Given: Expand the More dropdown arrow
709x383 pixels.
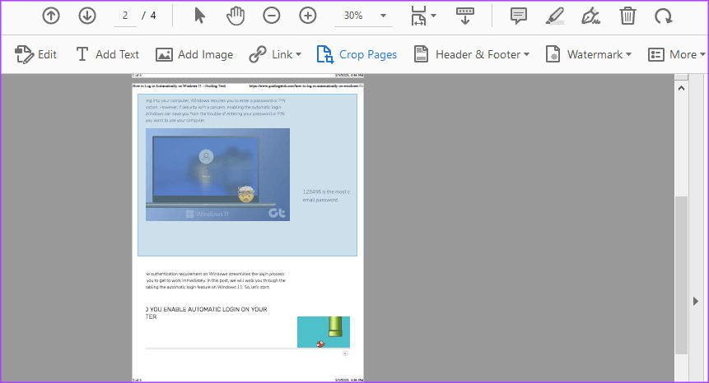Looking at the screenshot, I should point(702,54).
